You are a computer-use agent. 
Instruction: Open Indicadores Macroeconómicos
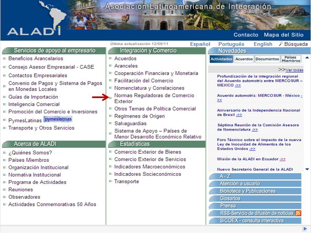(x=150, y=167)
